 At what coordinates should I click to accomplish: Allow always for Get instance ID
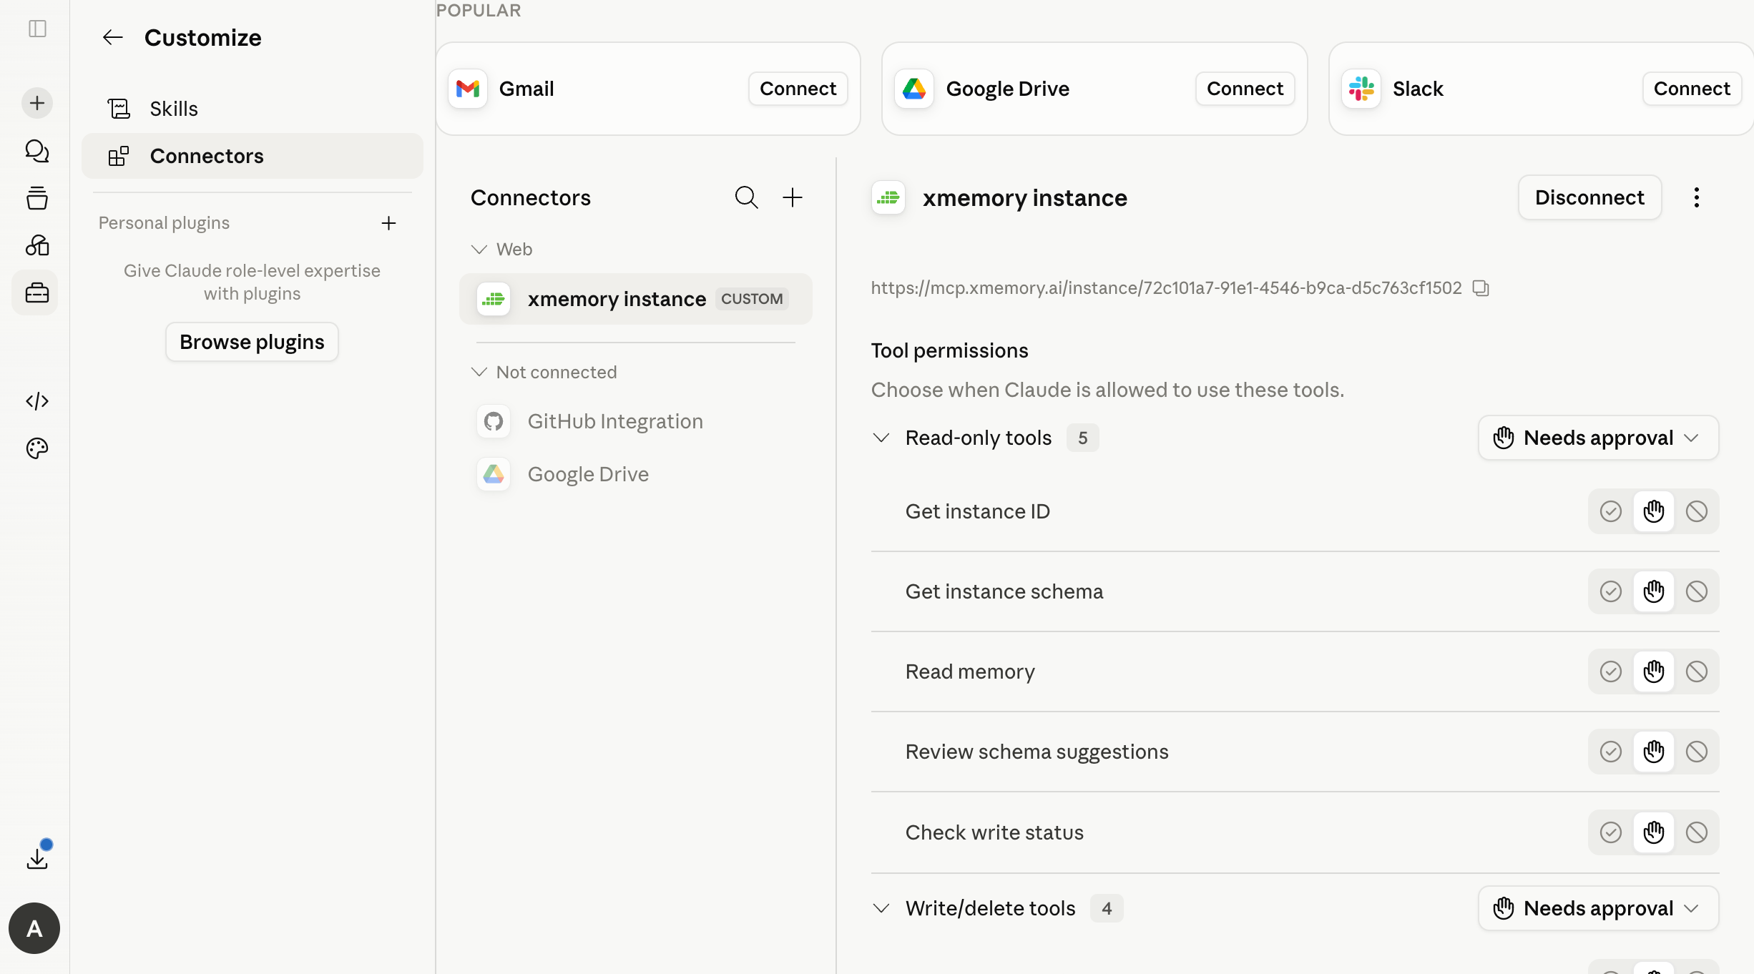coord(1611,511)
